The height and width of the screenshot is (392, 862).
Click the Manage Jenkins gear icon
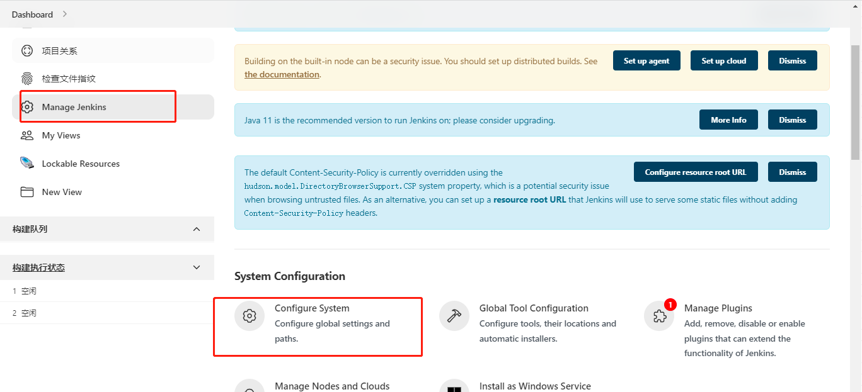pyautogui.click(x=27, y=107)
